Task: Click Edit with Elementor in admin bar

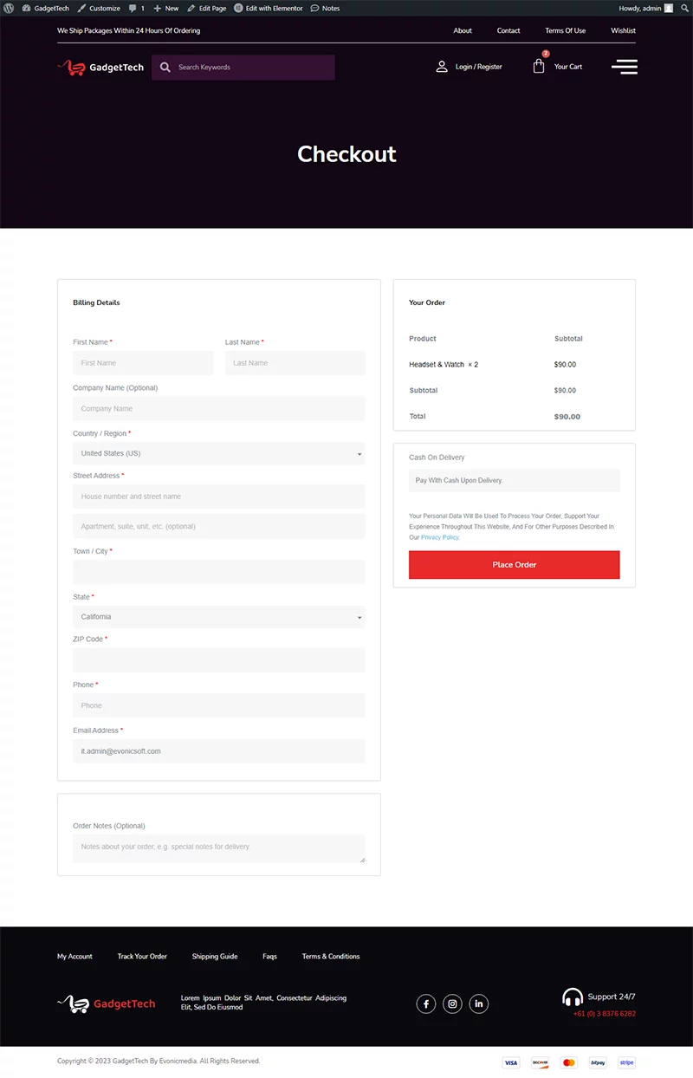Action: [269, 8]
